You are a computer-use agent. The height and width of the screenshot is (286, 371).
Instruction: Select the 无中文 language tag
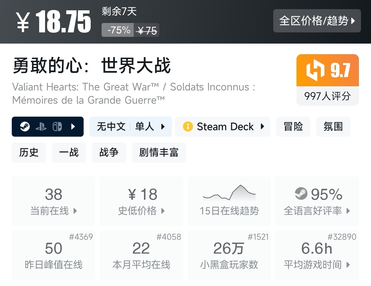[111, 127]
